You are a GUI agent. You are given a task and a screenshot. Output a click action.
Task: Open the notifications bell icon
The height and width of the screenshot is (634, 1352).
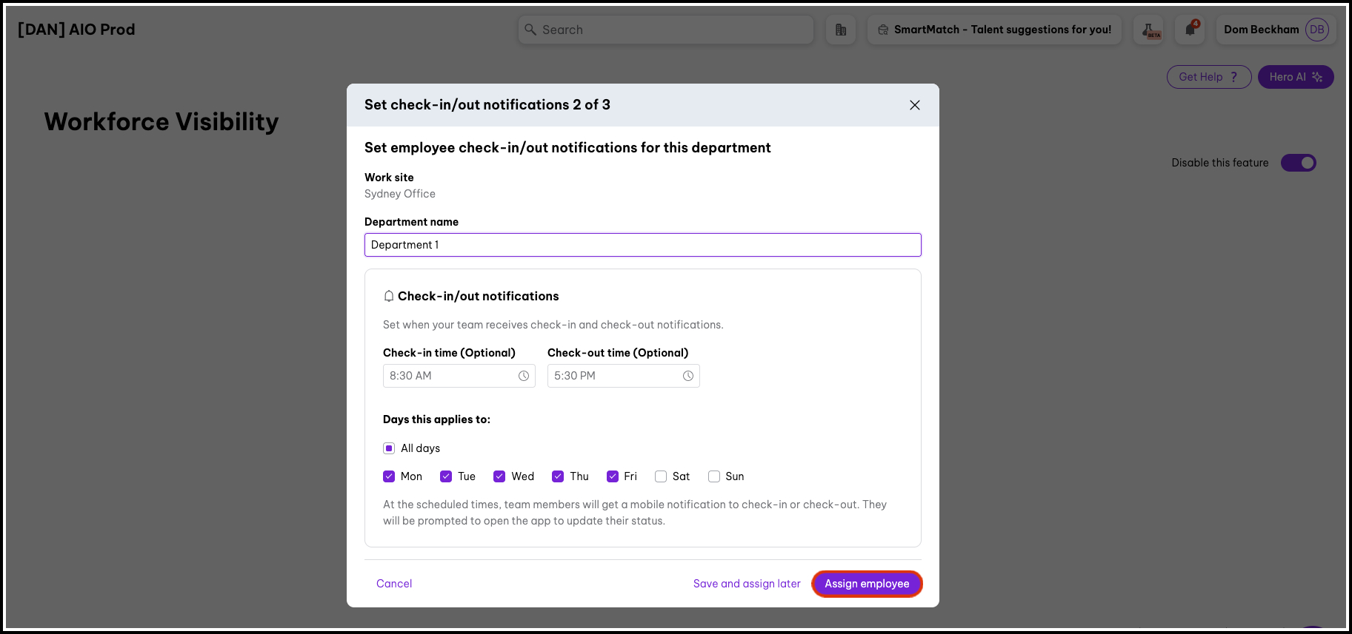[1190, 30]
